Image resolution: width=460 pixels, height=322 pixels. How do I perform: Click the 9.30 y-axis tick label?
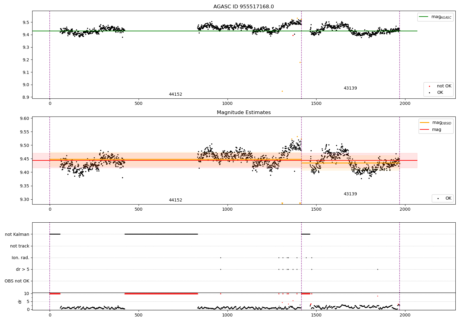pyautogui.click(x=25, y=199)
